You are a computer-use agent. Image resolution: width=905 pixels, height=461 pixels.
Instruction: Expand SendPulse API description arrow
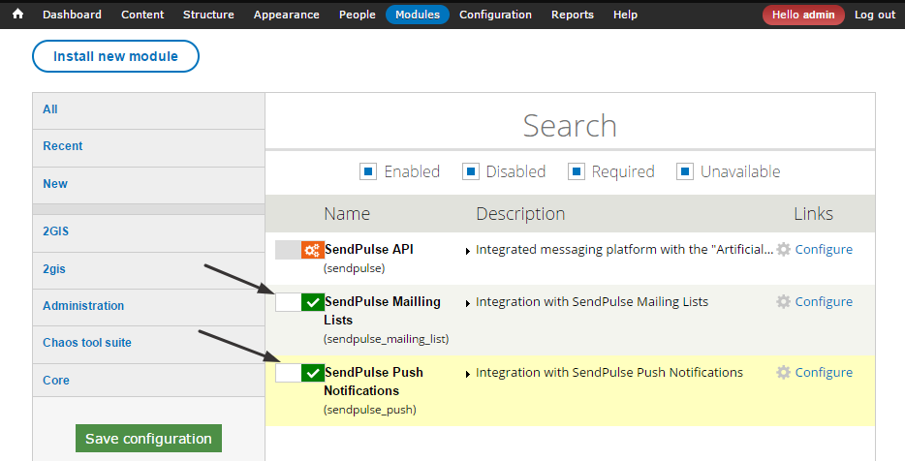pyautogui.click(x=468, y=251)
